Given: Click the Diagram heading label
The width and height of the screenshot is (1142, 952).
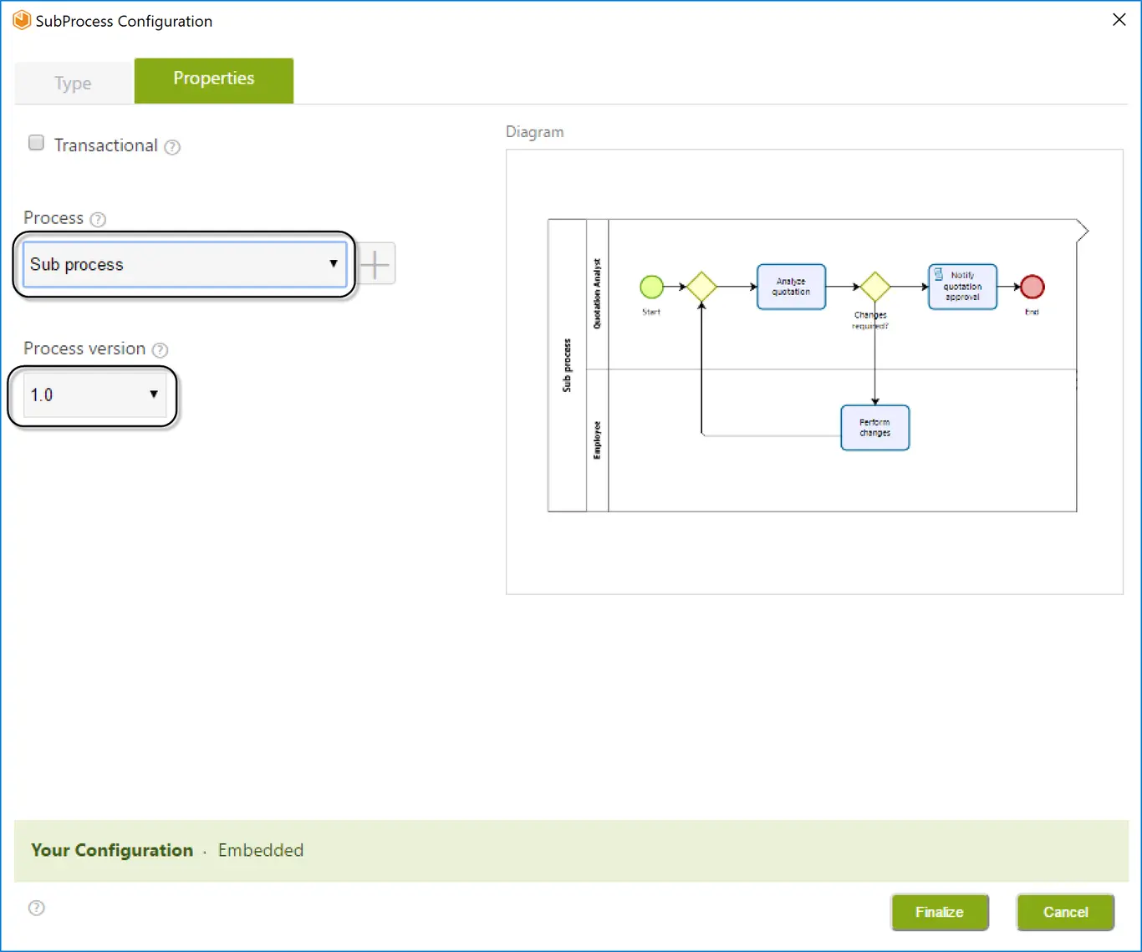Looking at the screenshot, I should tap(535, 132).
